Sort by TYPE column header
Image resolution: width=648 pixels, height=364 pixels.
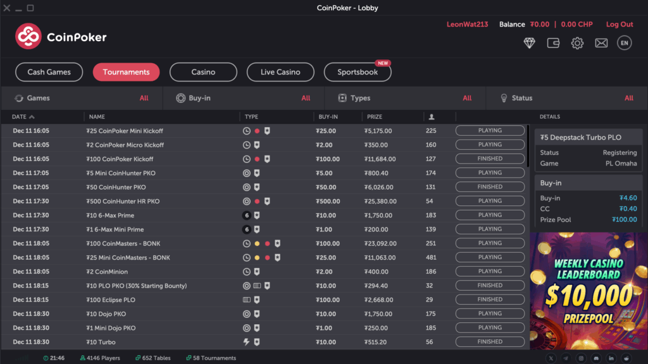point(251,117)
